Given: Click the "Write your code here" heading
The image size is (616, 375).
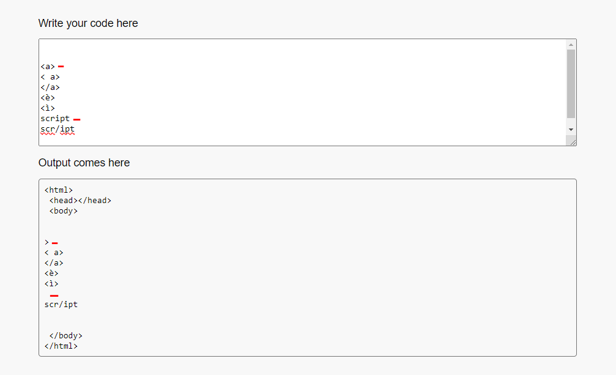Looking at the screenshot, I should (x=88, y=23).
